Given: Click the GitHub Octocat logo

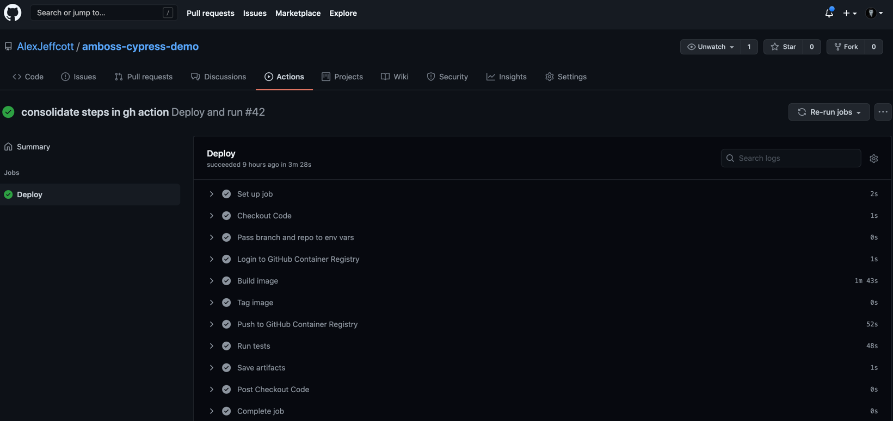Looking at the screenshot, I should pyautogui.click(x=13, y=12).
